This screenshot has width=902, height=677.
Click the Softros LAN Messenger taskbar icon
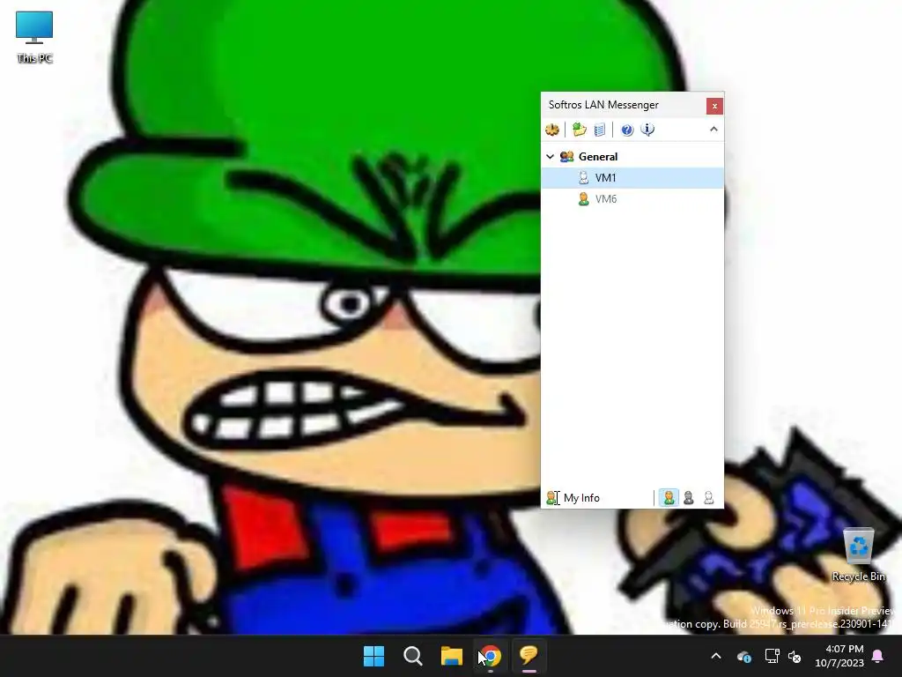[529, 656]
